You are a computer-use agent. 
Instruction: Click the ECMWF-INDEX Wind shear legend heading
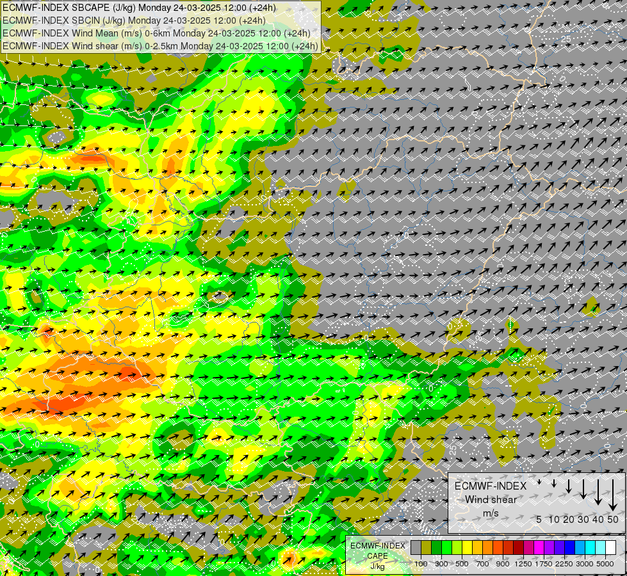click(491, 493)
